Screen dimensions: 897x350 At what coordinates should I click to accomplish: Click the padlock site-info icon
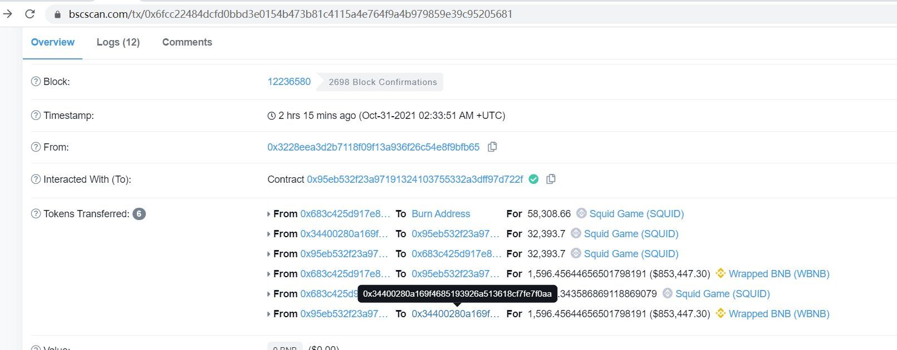[57, 14]
